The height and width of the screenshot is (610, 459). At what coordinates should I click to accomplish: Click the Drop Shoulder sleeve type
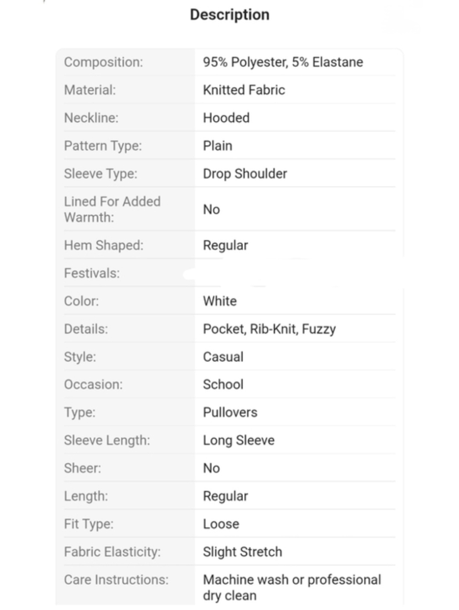click(245, 173)
